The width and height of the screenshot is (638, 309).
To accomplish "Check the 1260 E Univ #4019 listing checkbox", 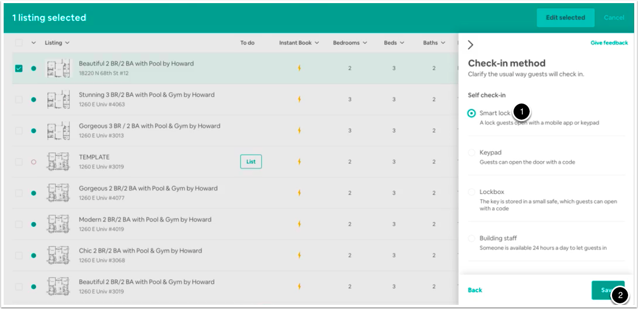I will 19,224.
